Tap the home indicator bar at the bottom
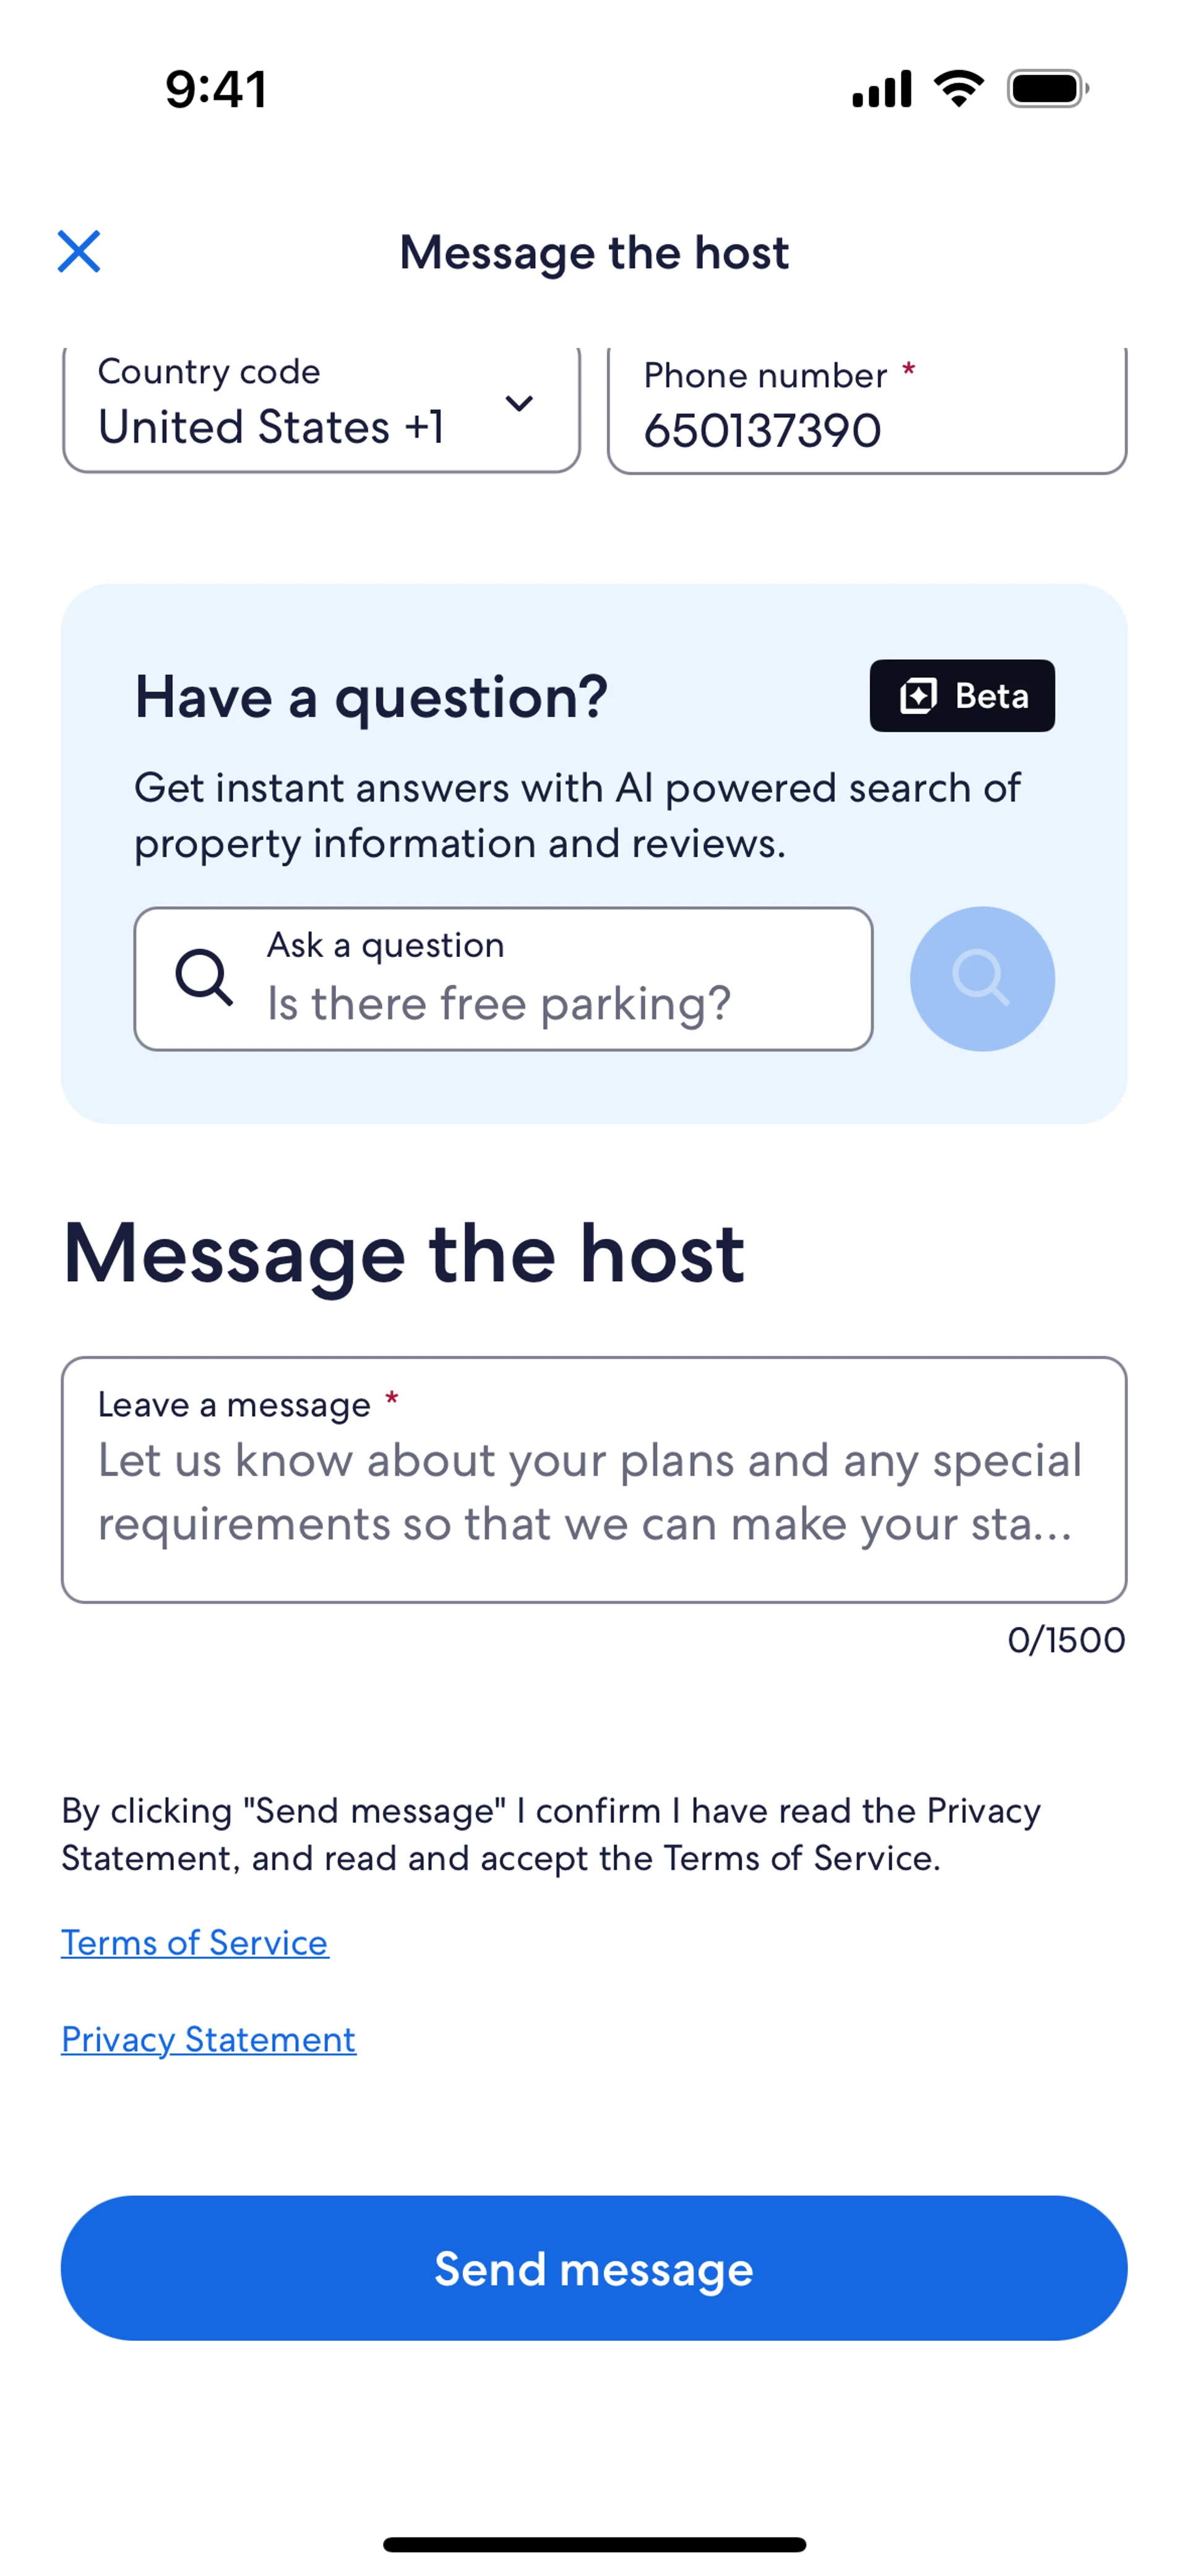1188x2576 pixels. (x=594, y=2544)
